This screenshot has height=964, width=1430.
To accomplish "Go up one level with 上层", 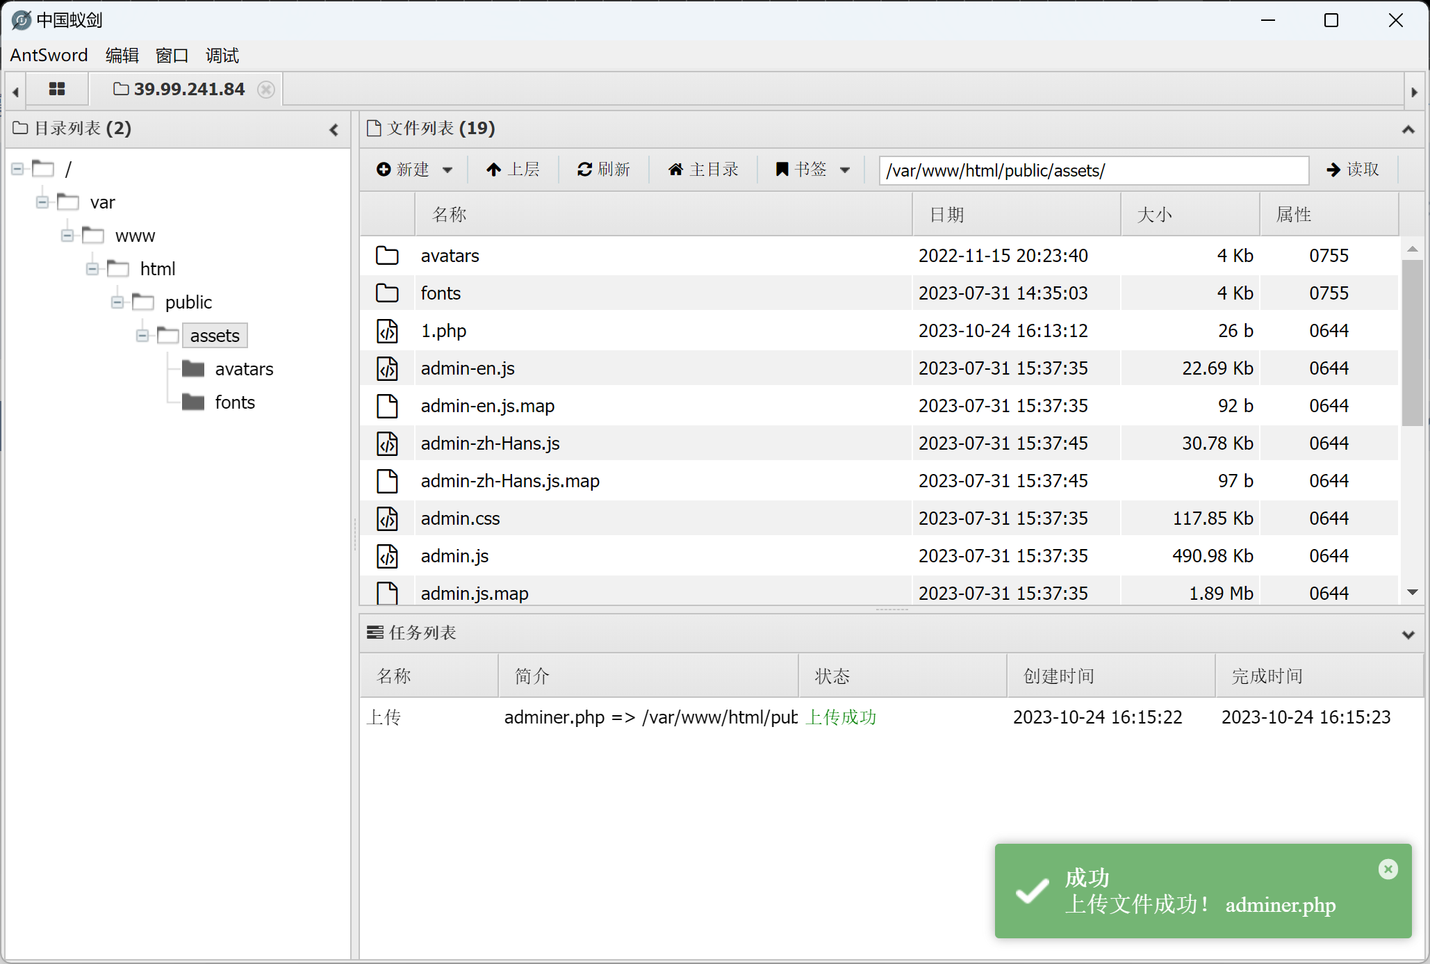I will 513,170.
